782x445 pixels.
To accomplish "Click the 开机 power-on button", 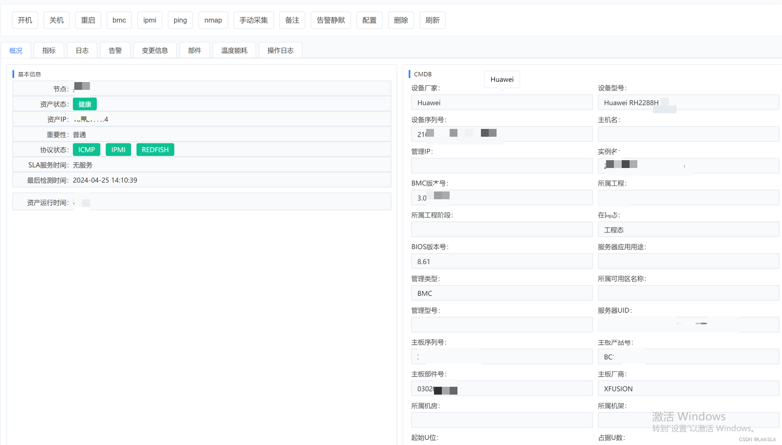I will [x=25, y=20].
